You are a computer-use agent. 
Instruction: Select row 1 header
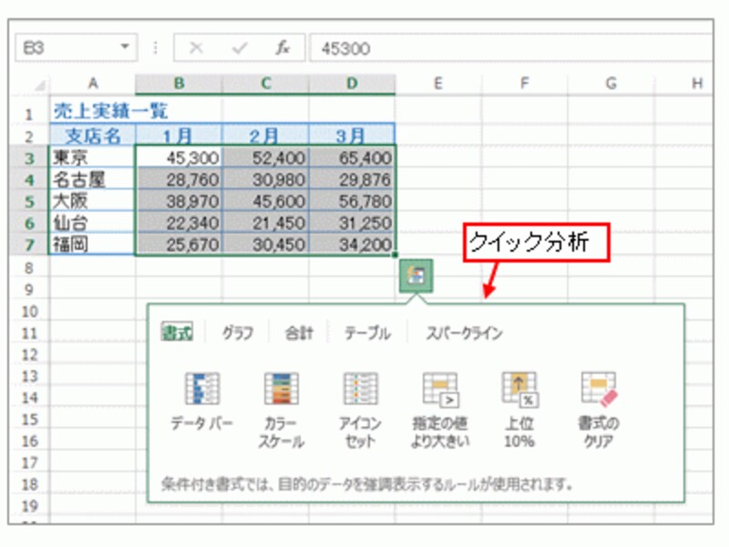(29, 112)
